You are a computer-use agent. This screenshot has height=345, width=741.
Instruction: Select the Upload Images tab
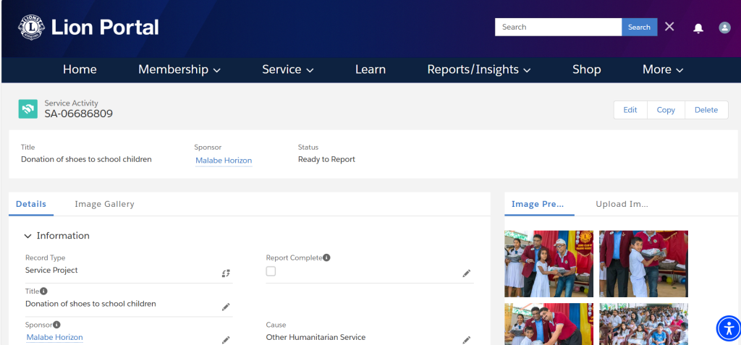pyautogui.click(x=622, y=204)
